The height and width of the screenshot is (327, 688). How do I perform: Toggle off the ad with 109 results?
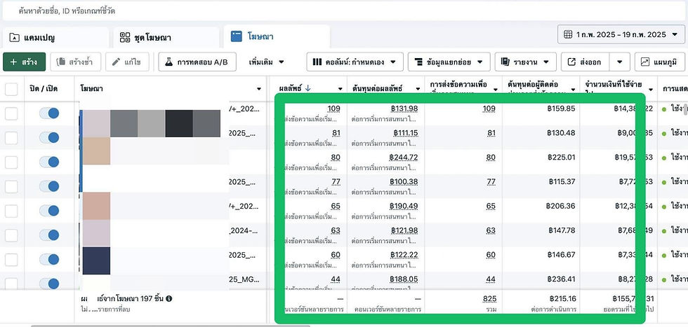tap(49, 113)
